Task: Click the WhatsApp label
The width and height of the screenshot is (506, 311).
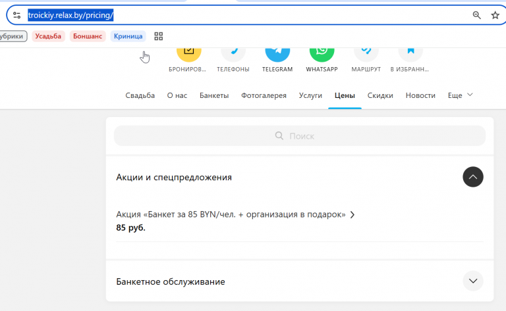Action: click(322, 69)
